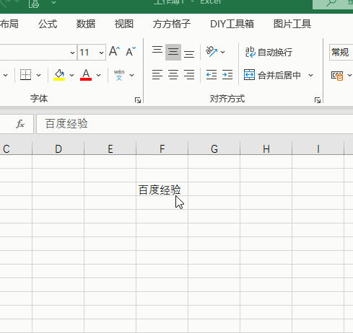Open the fill color dropdown arrow
The height and width of the screenshot is (333, 353).
[x=71, y=75]
